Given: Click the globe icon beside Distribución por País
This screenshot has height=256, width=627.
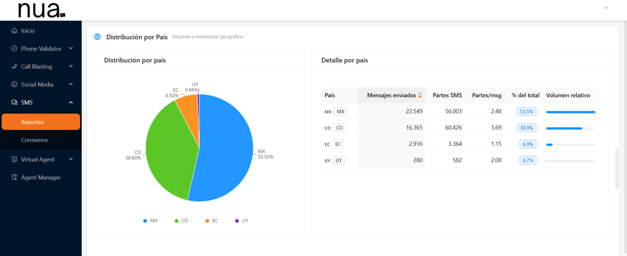Looking at the screenshot, I should (97, 37).
